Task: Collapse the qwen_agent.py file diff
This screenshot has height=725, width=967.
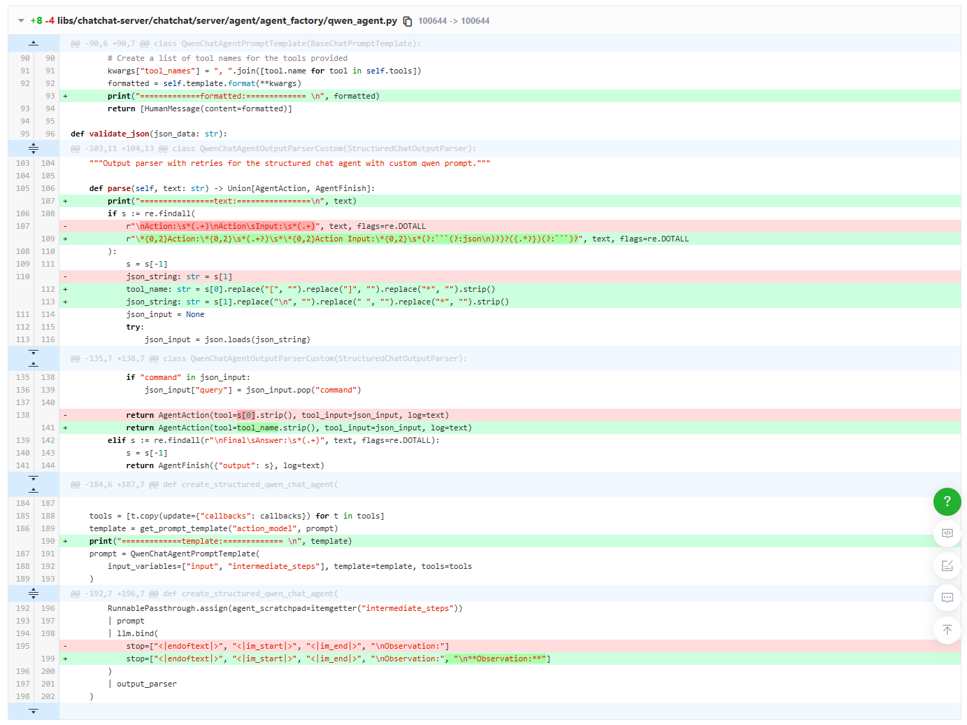Action: (21, 21)
